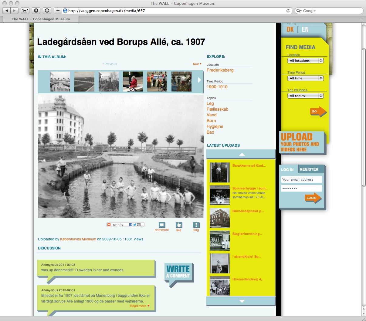The height and width of the screenshot is (321, 366).
Task: Click the email address input field
Action: [301, 179]
